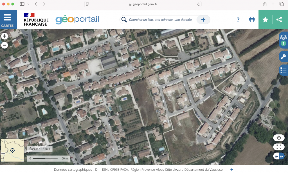
Task: Open Safari sidebar dropdown arrow
Action: pos(28,4)
